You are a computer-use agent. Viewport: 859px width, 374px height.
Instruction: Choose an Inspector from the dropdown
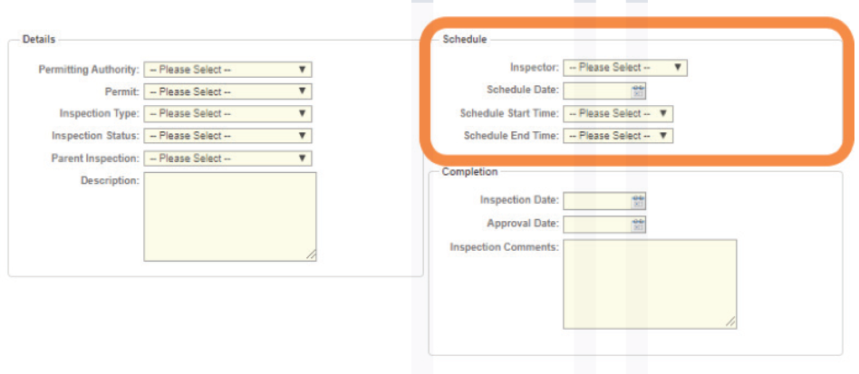pyautogui.click(x=625, y=67)
